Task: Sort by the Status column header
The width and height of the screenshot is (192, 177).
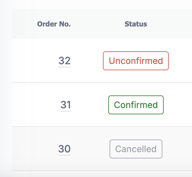Action: point(136,24)
